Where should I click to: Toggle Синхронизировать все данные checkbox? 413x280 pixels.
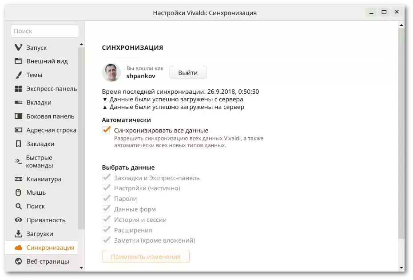106,130
